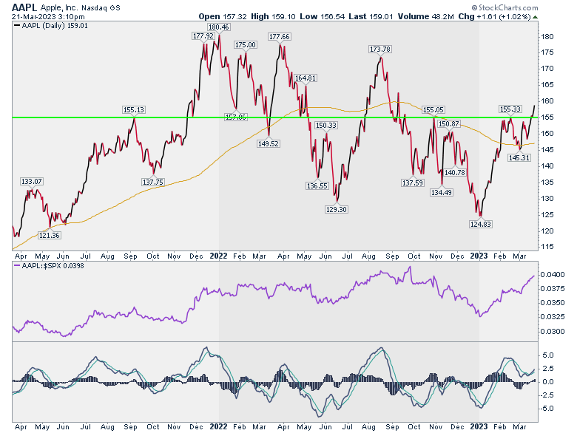The image size is (577, 433).
Task: Click the 124.83 low price label
Action: coord(481,224)
